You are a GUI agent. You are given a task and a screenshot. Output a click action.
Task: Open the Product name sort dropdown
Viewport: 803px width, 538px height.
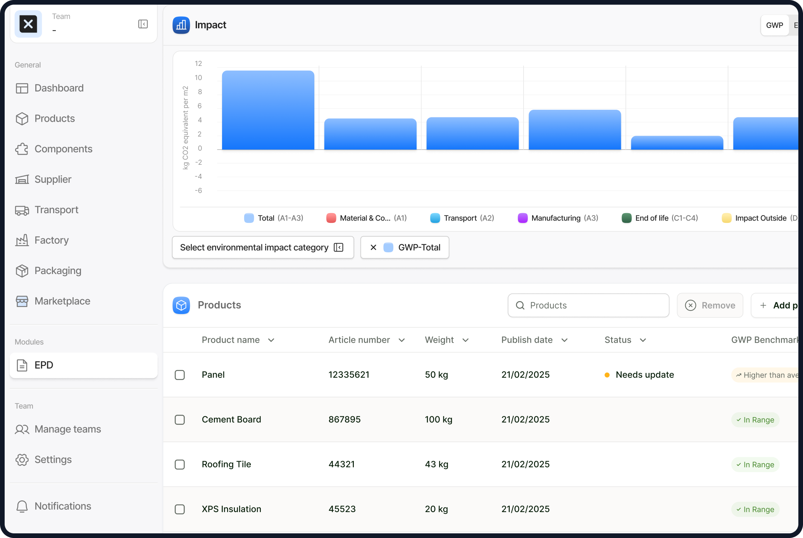click(271, 340)
